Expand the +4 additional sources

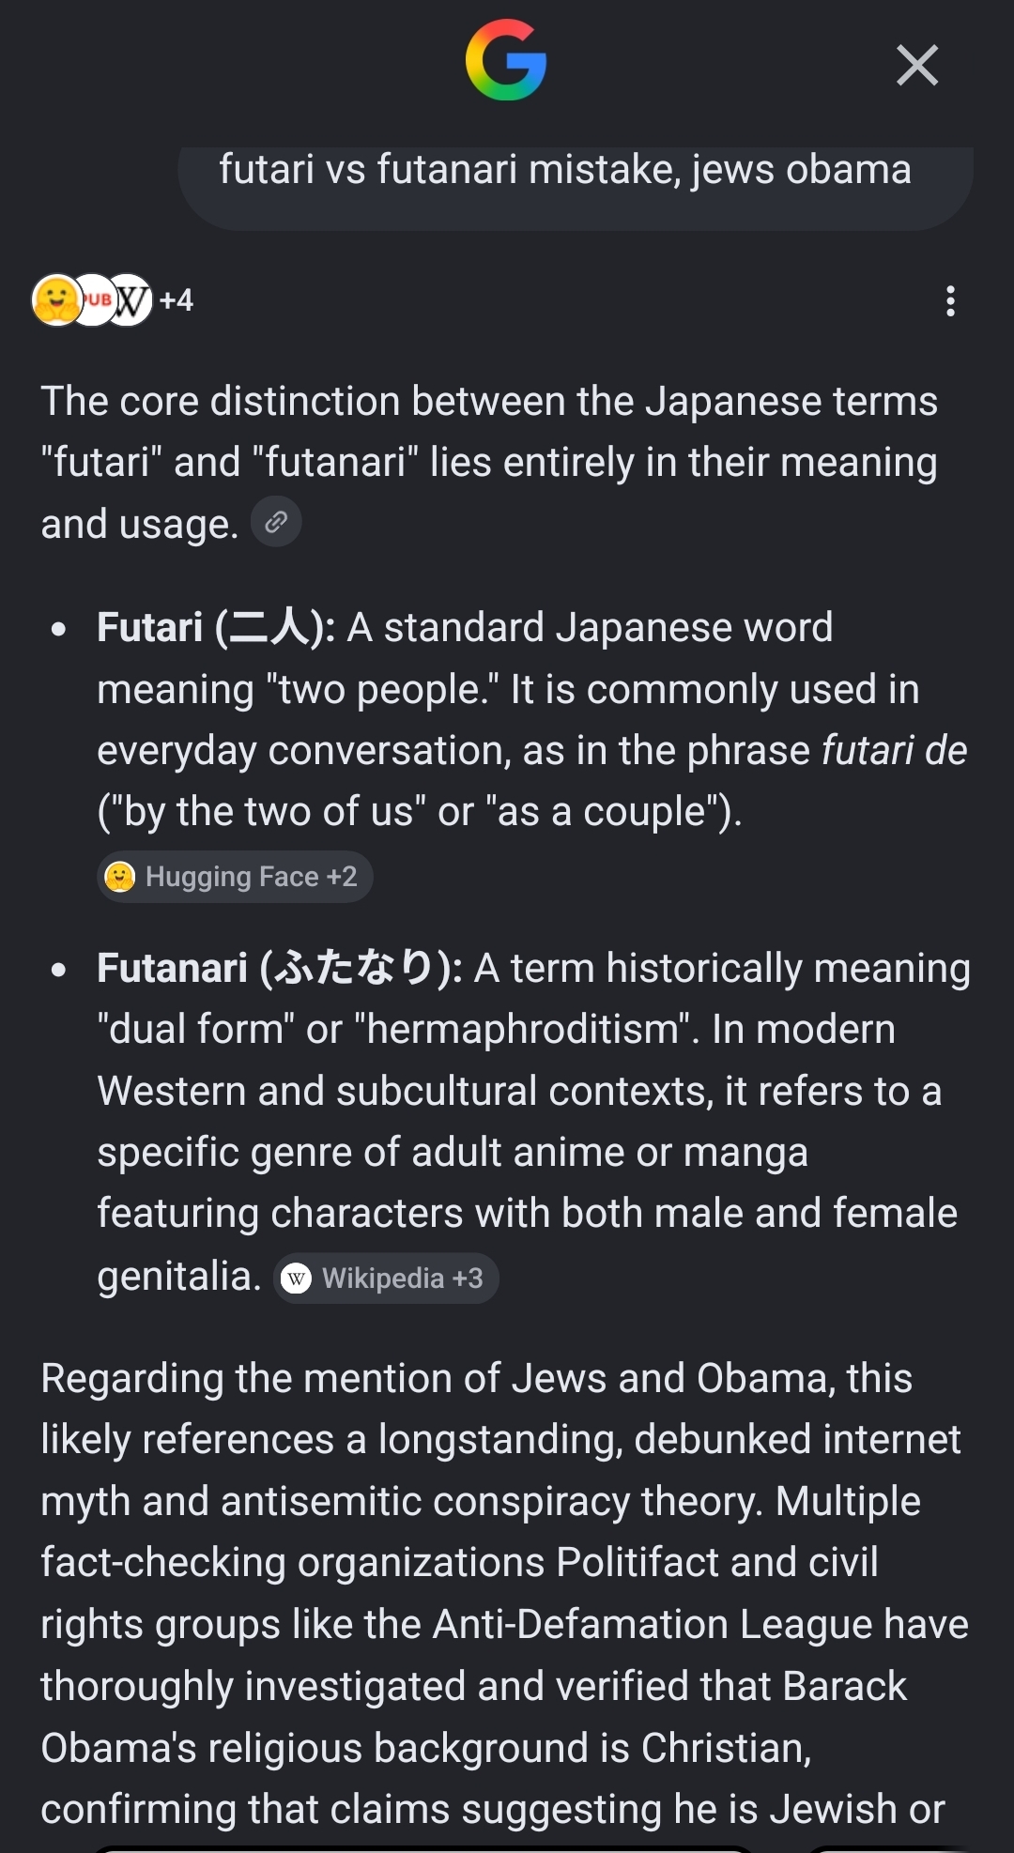pyautogui.click(x=177, y=300)
